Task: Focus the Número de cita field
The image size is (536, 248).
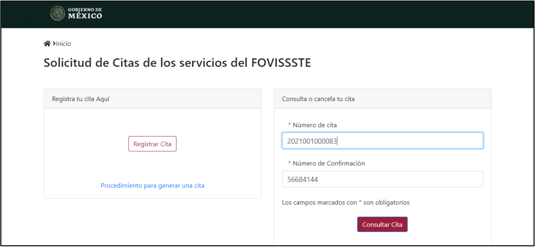Action: (x=382, y=141)
